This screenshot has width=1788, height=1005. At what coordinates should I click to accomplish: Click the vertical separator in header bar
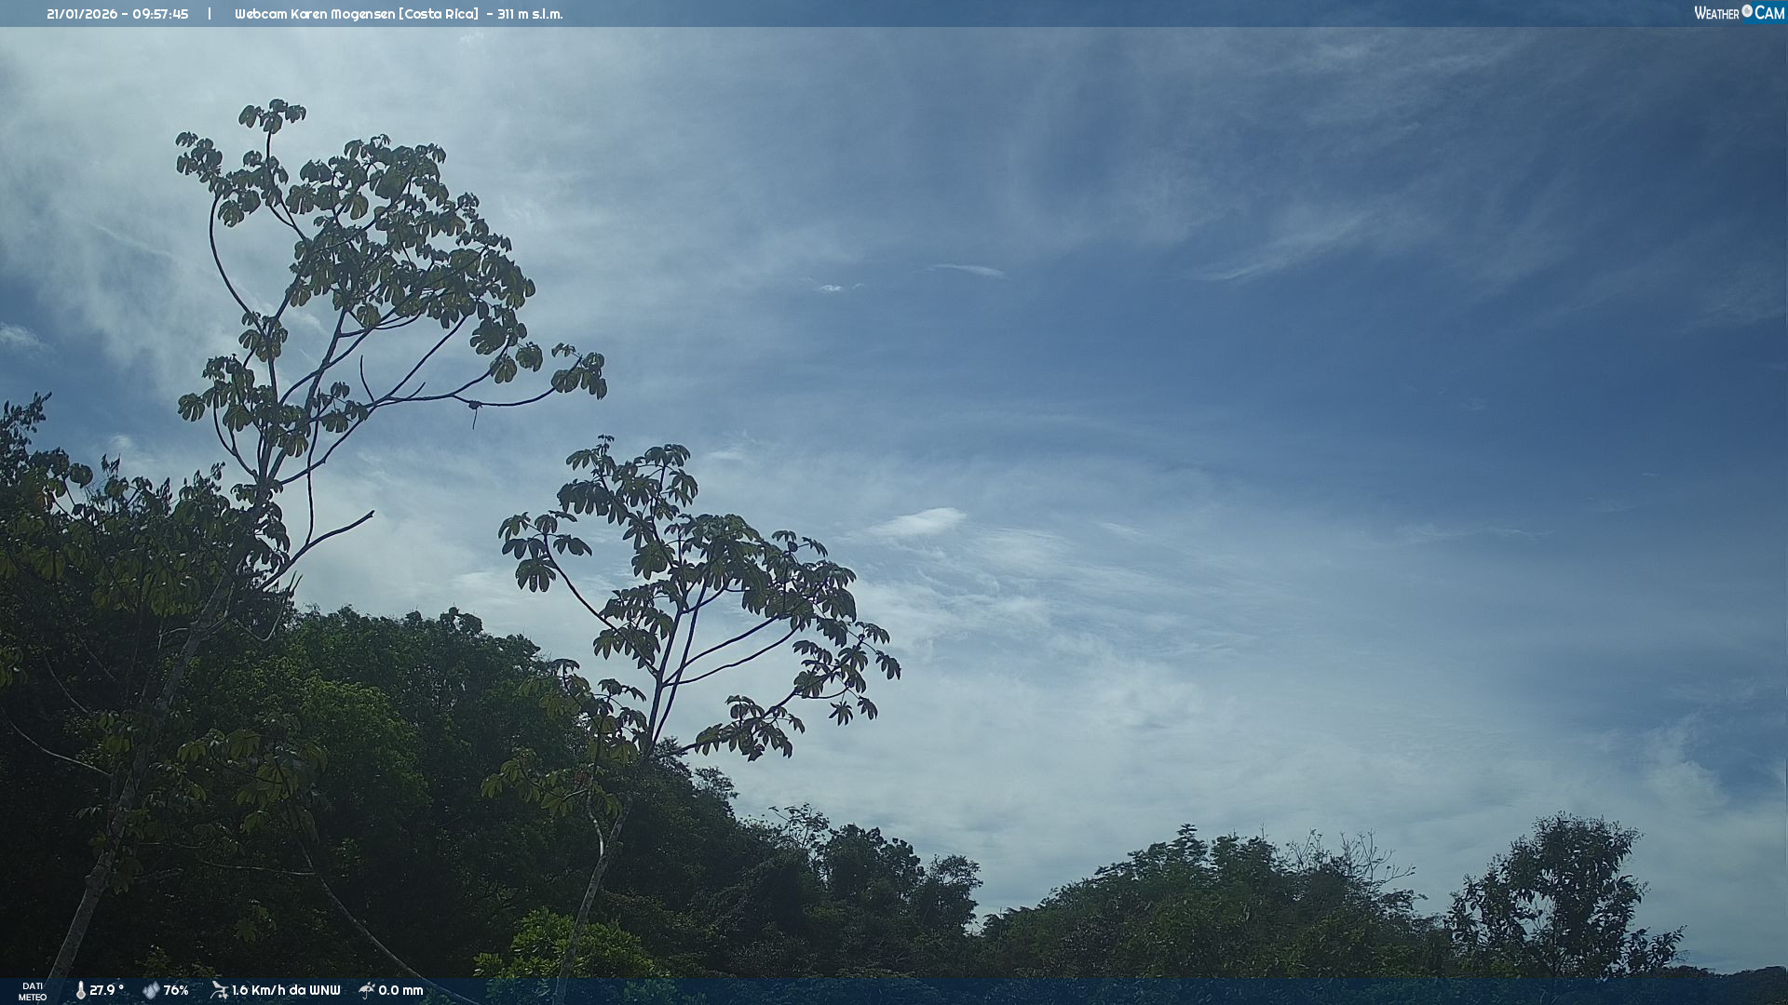[x=210, y=14]
